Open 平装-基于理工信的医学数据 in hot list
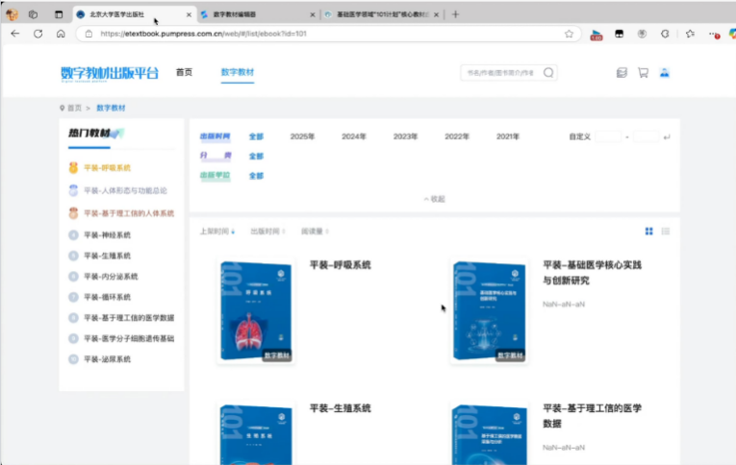 click(x=129, y=317)
